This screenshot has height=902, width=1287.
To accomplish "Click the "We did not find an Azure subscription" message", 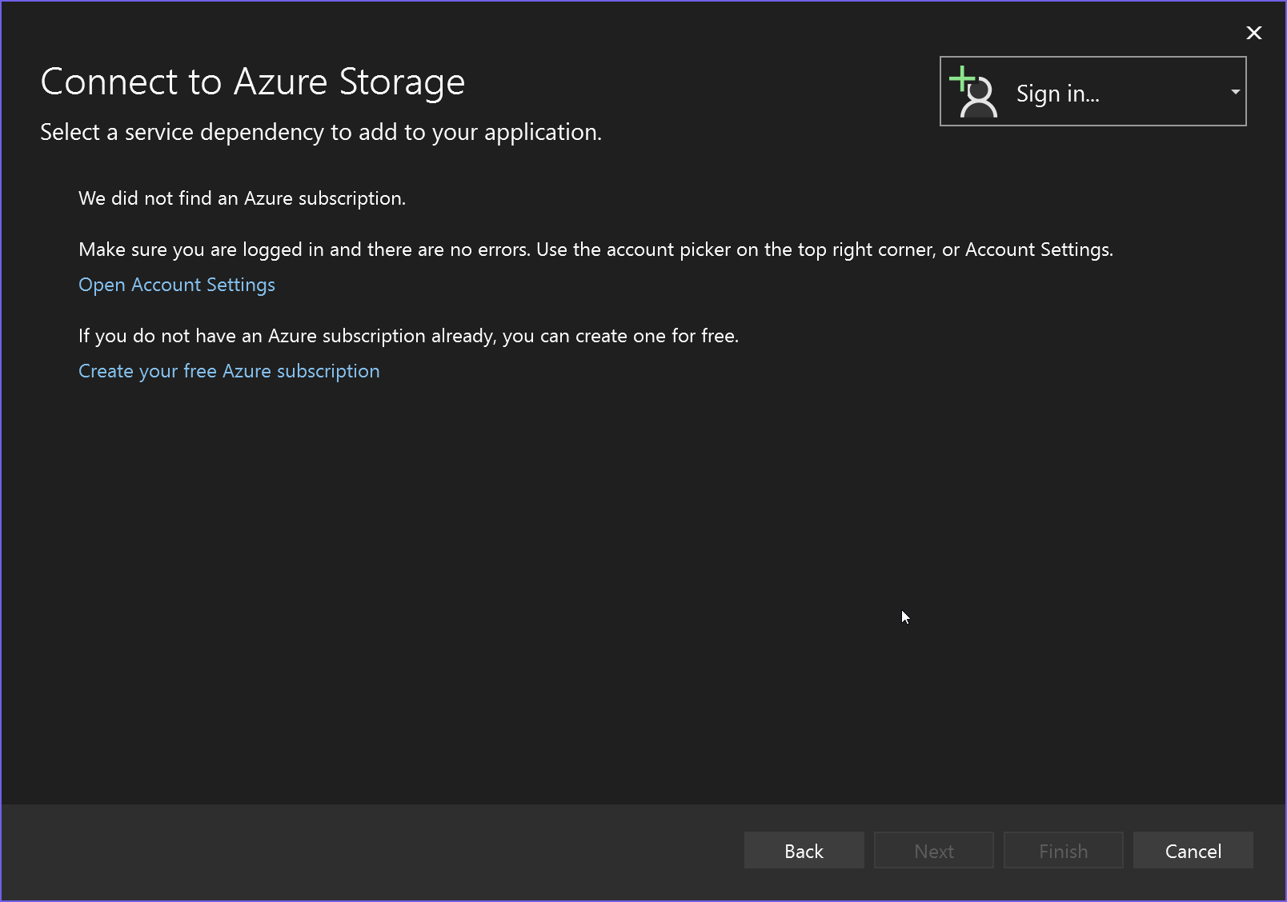I will pos(242,198).
